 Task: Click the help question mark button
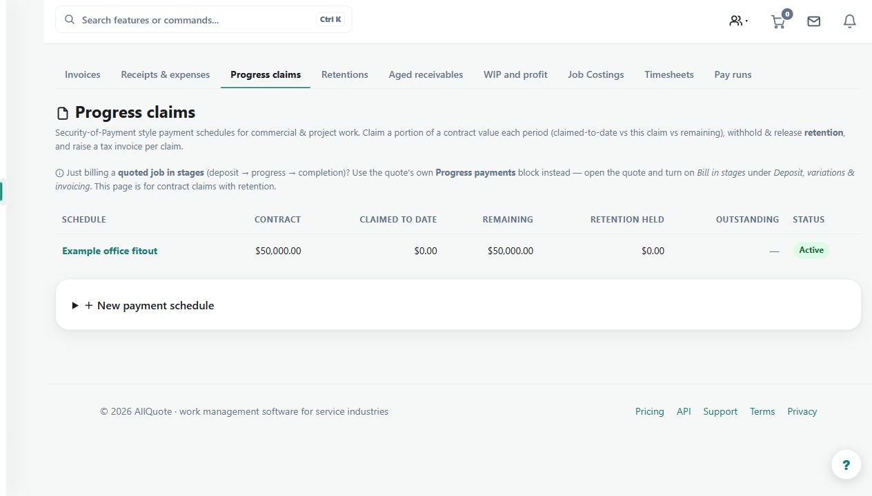click(846, 465)
